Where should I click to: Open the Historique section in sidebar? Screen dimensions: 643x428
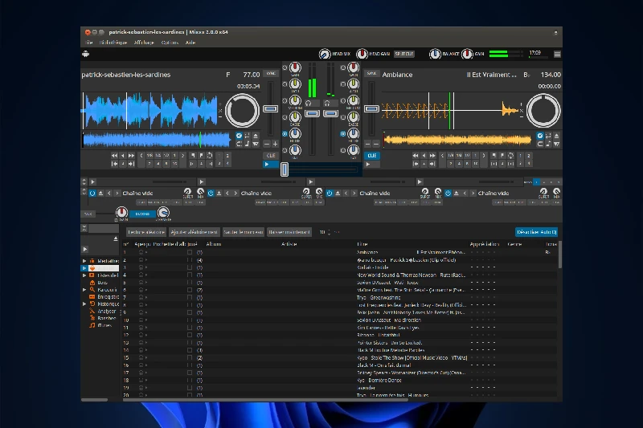107,304
